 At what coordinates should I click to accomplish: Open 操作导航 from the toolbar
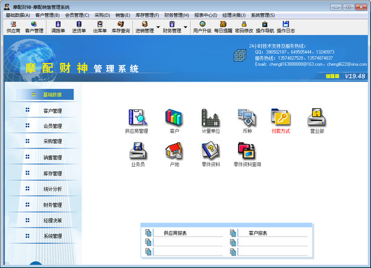pos(265,27)
